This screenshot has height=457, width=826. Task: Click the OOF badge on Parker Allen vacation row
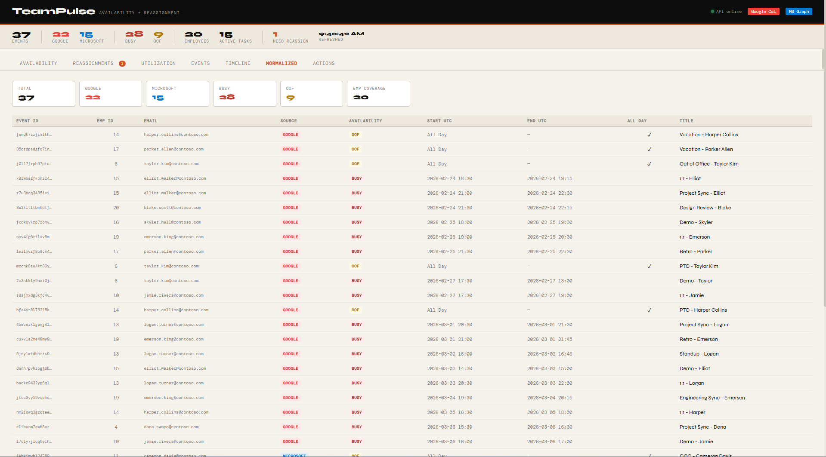(x=355, y=149)
